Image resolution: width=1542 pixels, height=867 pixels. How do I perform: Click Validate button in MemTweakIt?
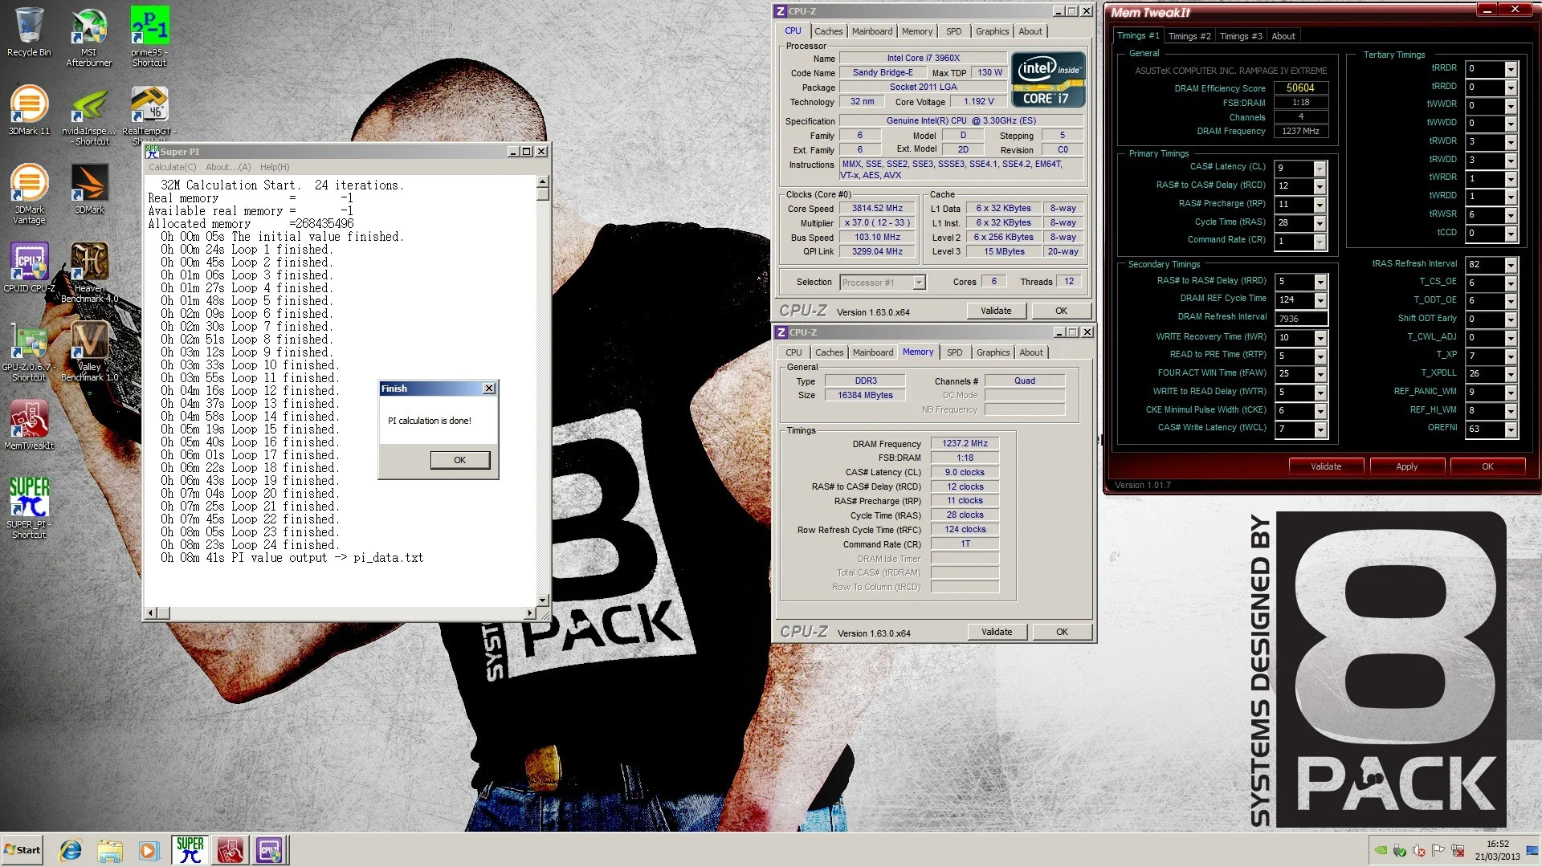pyautogui.click(x=1326, y=466)
